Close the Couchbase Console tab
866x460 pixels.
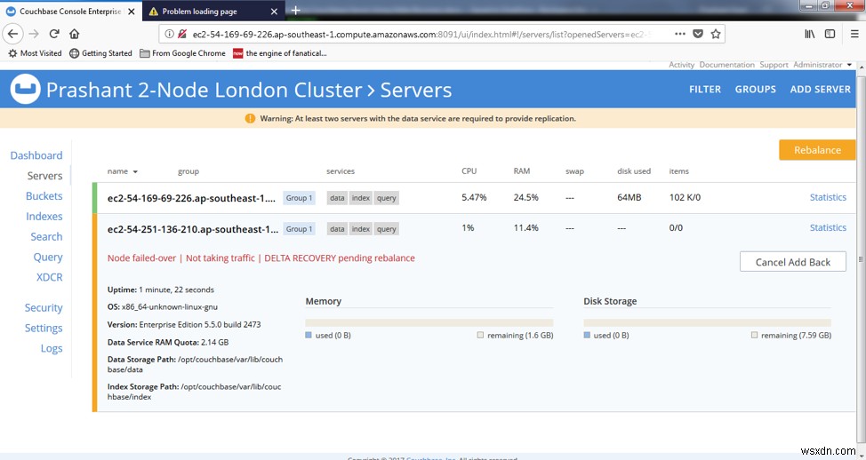pos(132,11)
